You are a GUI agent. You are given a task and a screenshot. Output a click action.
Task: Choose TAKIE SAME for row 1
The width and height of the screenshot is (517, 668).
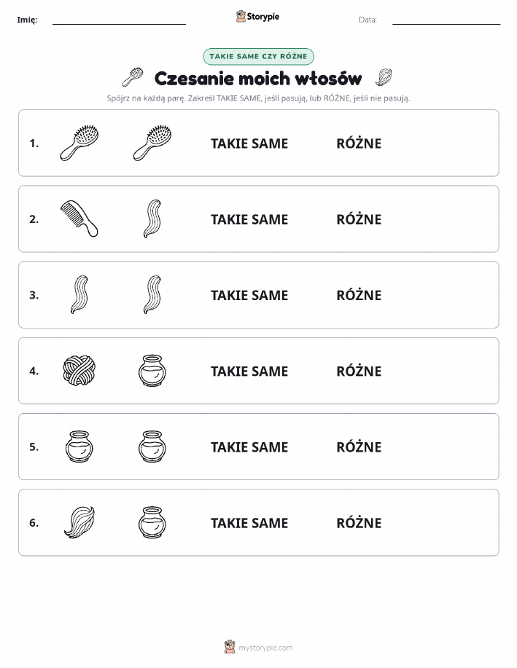[249, 144]
